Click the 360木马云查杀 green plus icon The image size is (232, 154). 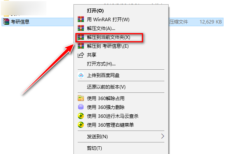[x=81, y=116]
